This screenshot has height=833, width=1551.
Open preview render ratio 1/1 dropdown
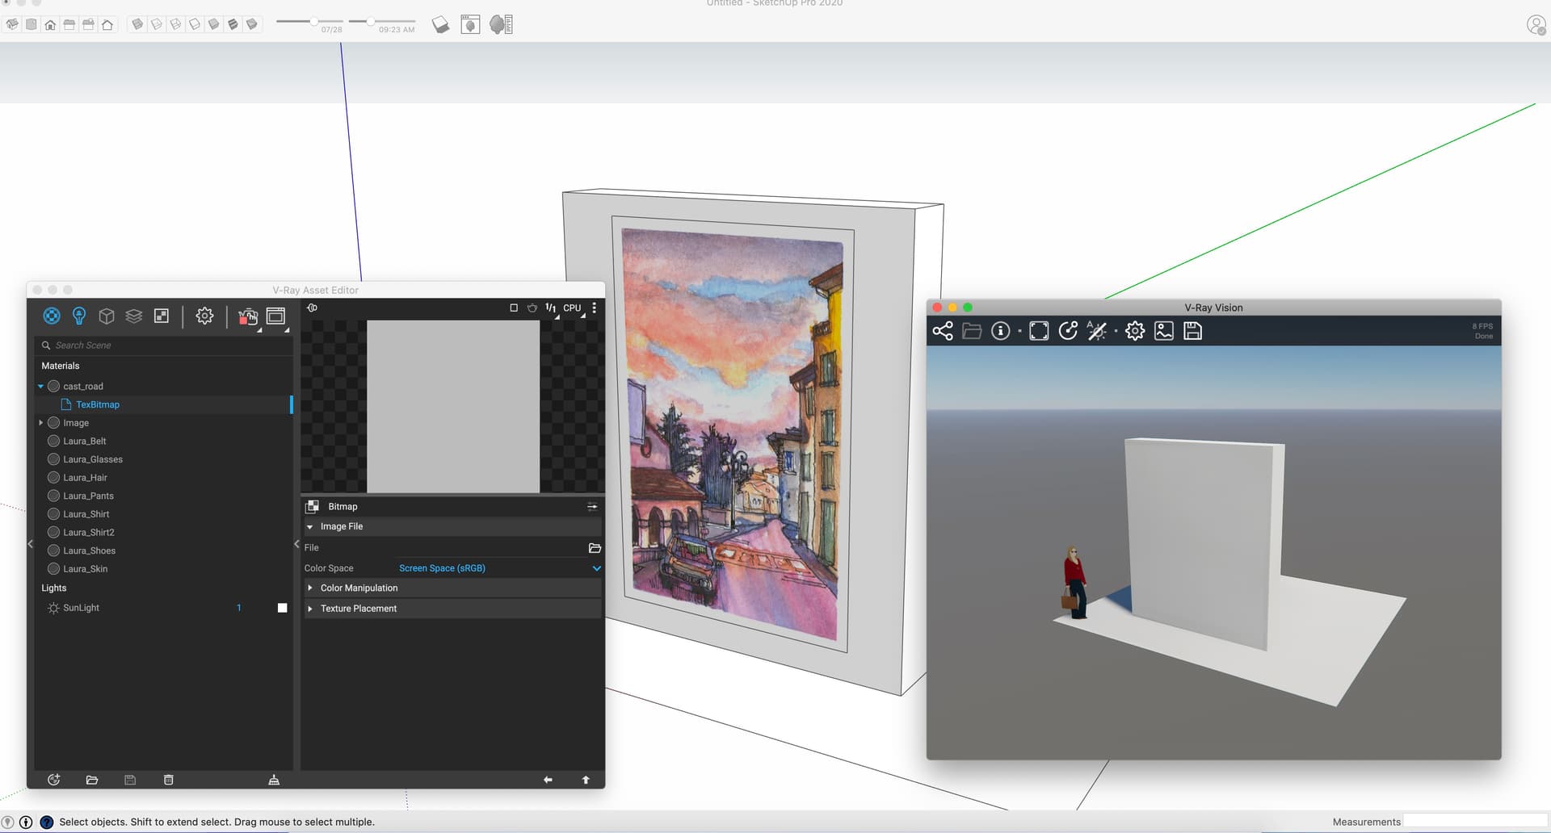click(551, 308)
